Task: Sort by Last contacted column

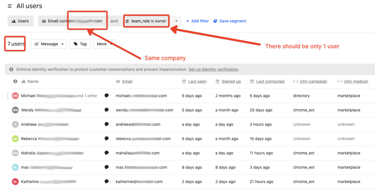Action: click(267, 81)
